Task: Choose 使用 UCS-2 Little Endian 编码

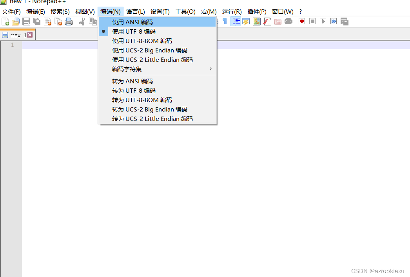Action: [157, 59]
